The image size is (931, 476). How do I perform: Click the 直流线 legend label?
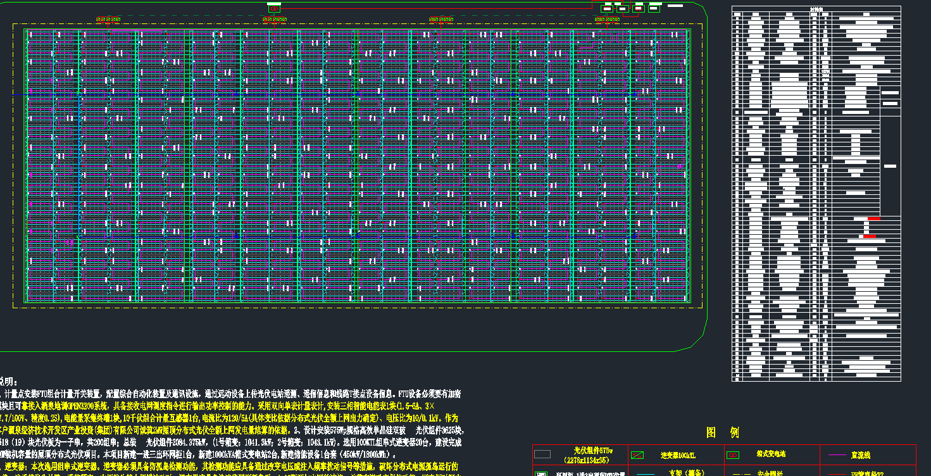(861, 455)
